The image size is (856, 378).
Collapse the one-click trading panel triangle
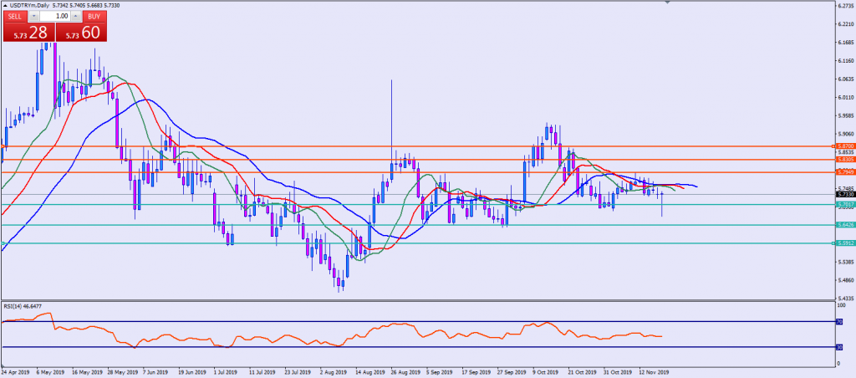point(3,5)
